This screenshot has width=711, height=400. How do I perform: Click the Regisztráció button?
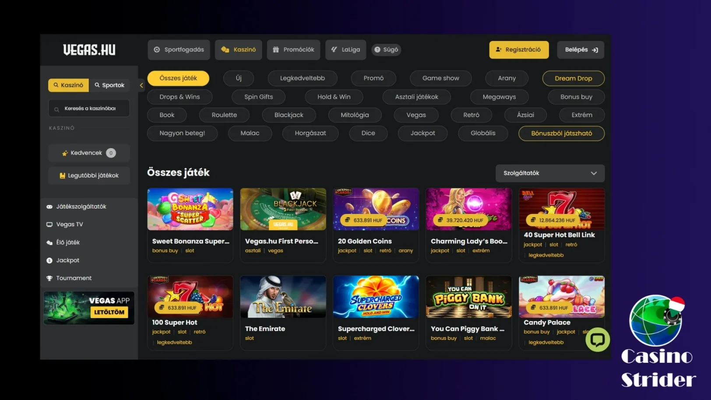519,49
